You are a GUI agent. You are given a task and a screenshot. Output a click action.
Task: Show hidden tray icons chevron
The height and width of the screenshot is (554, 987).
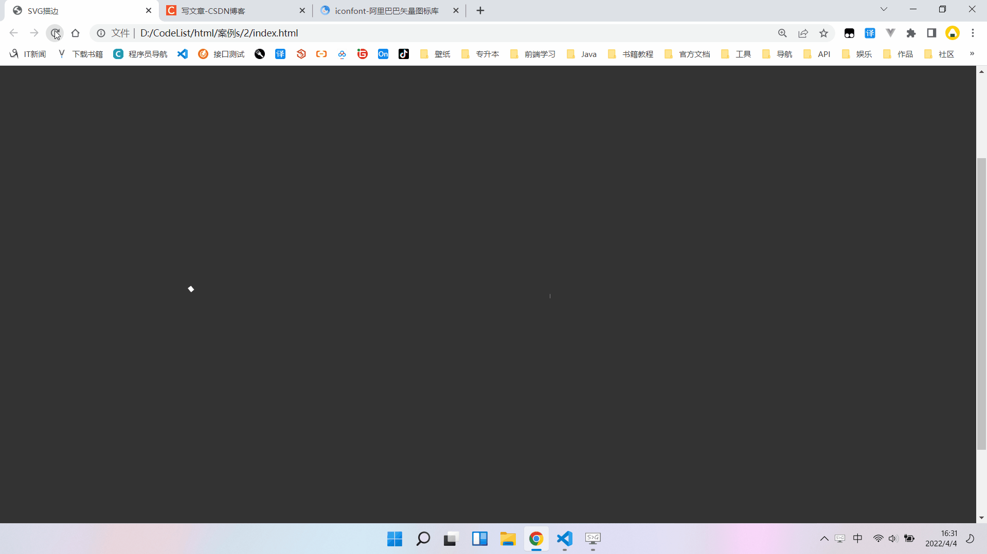[x=824, y=539]
